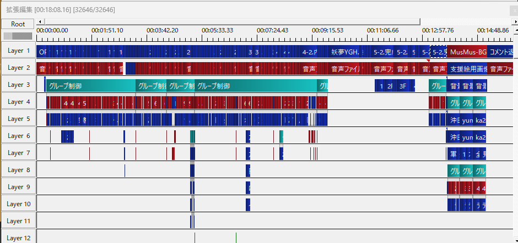Click the vertical scrollbar up arrow

[516, 31]
